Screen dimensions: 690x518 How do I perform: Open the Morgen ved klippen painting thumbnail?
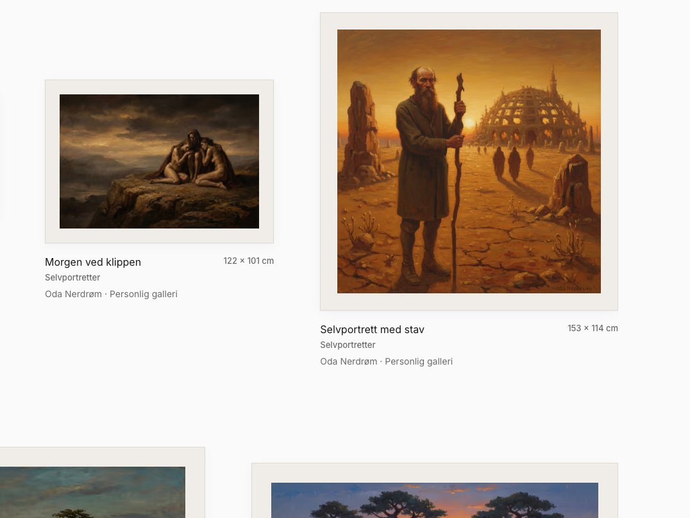(x=159, y=161)
